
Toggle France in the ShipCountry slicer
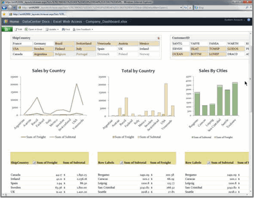[22, 44]
